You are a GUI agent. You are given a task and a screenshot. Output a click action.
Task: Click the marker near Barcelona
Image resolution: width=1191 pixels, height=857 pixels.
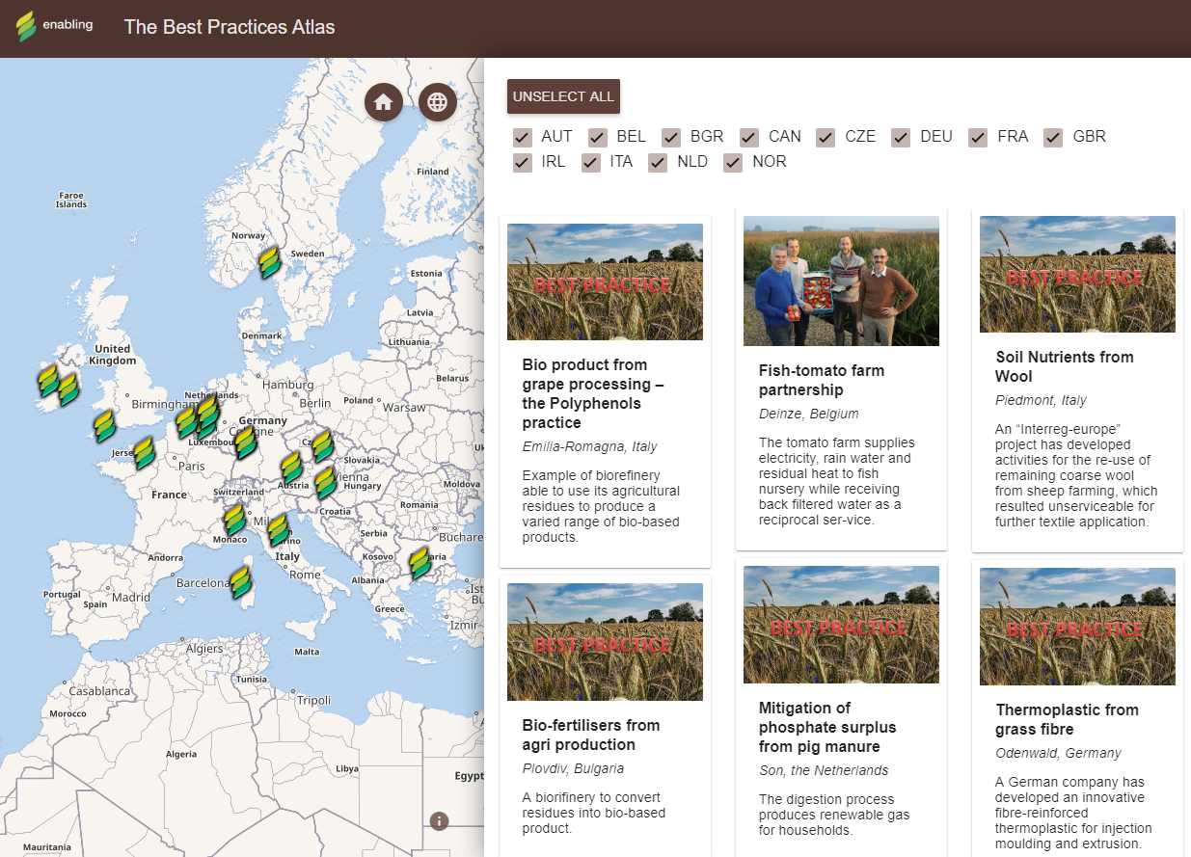tap(241, 583)
